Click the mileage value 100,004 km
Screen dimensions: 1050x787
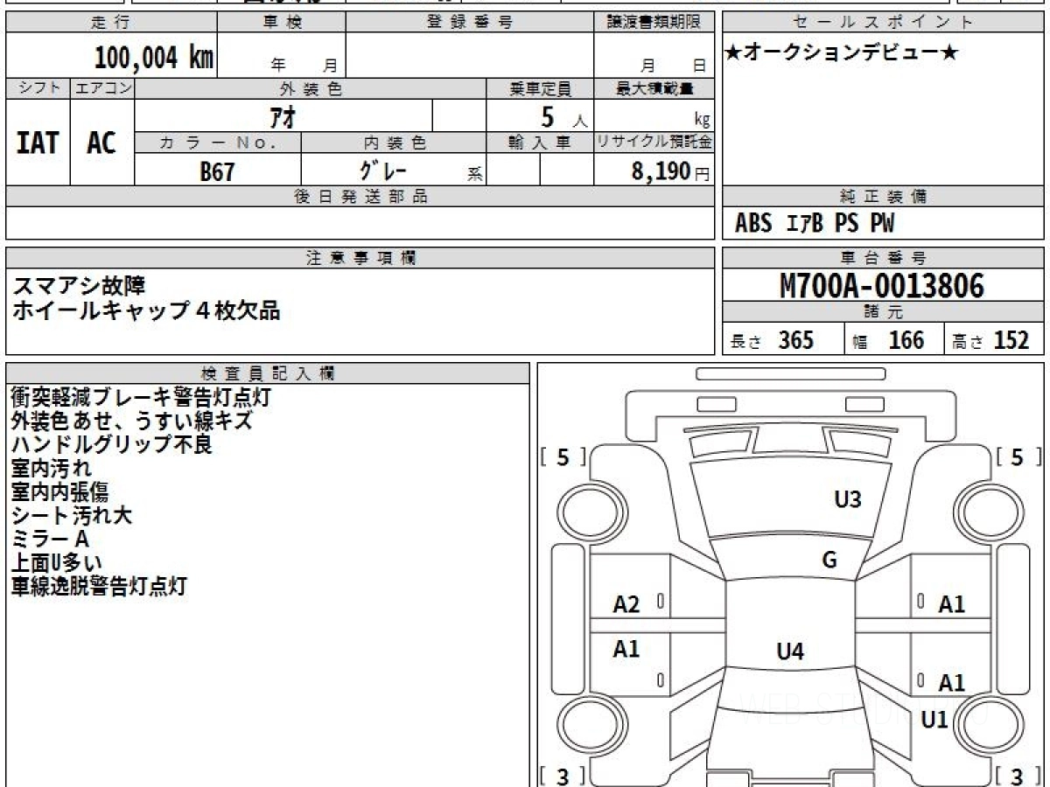(x=154, y=59)
